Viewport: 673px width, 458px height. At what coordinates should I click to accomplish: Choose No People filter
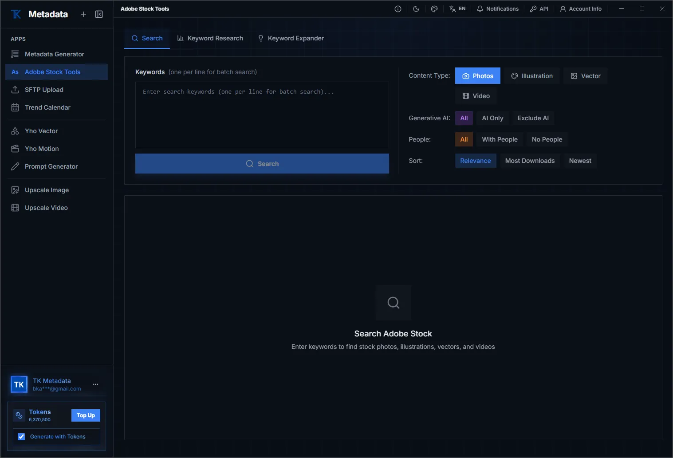547,139
